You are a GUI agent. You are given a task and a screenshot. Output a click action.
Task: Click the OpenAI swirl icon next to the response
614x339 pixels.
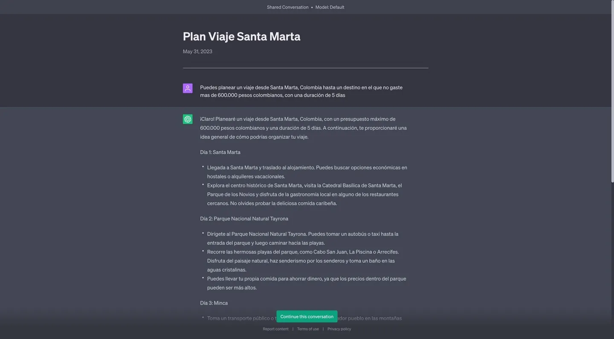[188, 119]
